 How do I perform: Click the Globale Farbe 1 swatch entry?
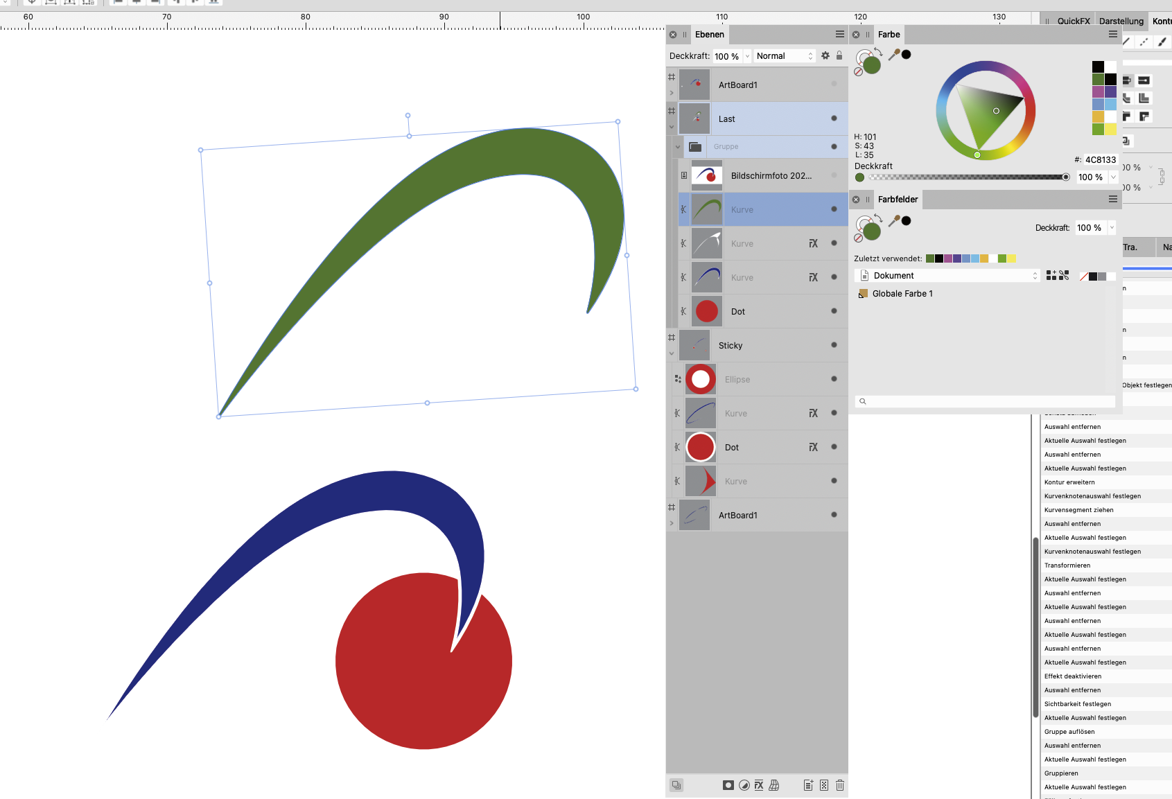(895, 294)
